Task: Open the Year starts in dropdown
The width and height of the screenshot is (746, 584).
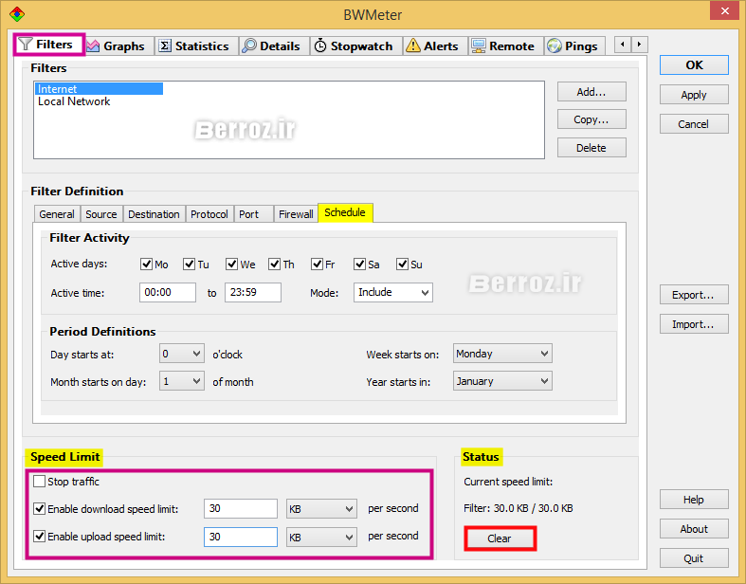Action: click(x=502, y=381)
